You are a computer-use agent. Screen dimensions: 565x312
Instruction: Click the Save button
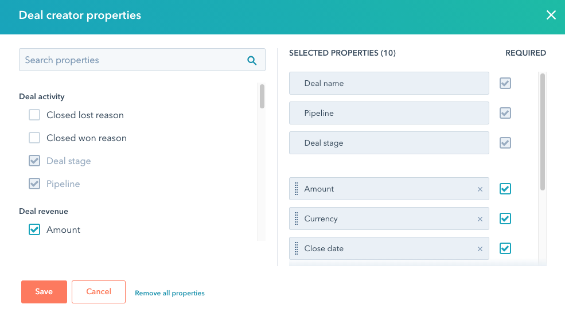tap(44, 292)
